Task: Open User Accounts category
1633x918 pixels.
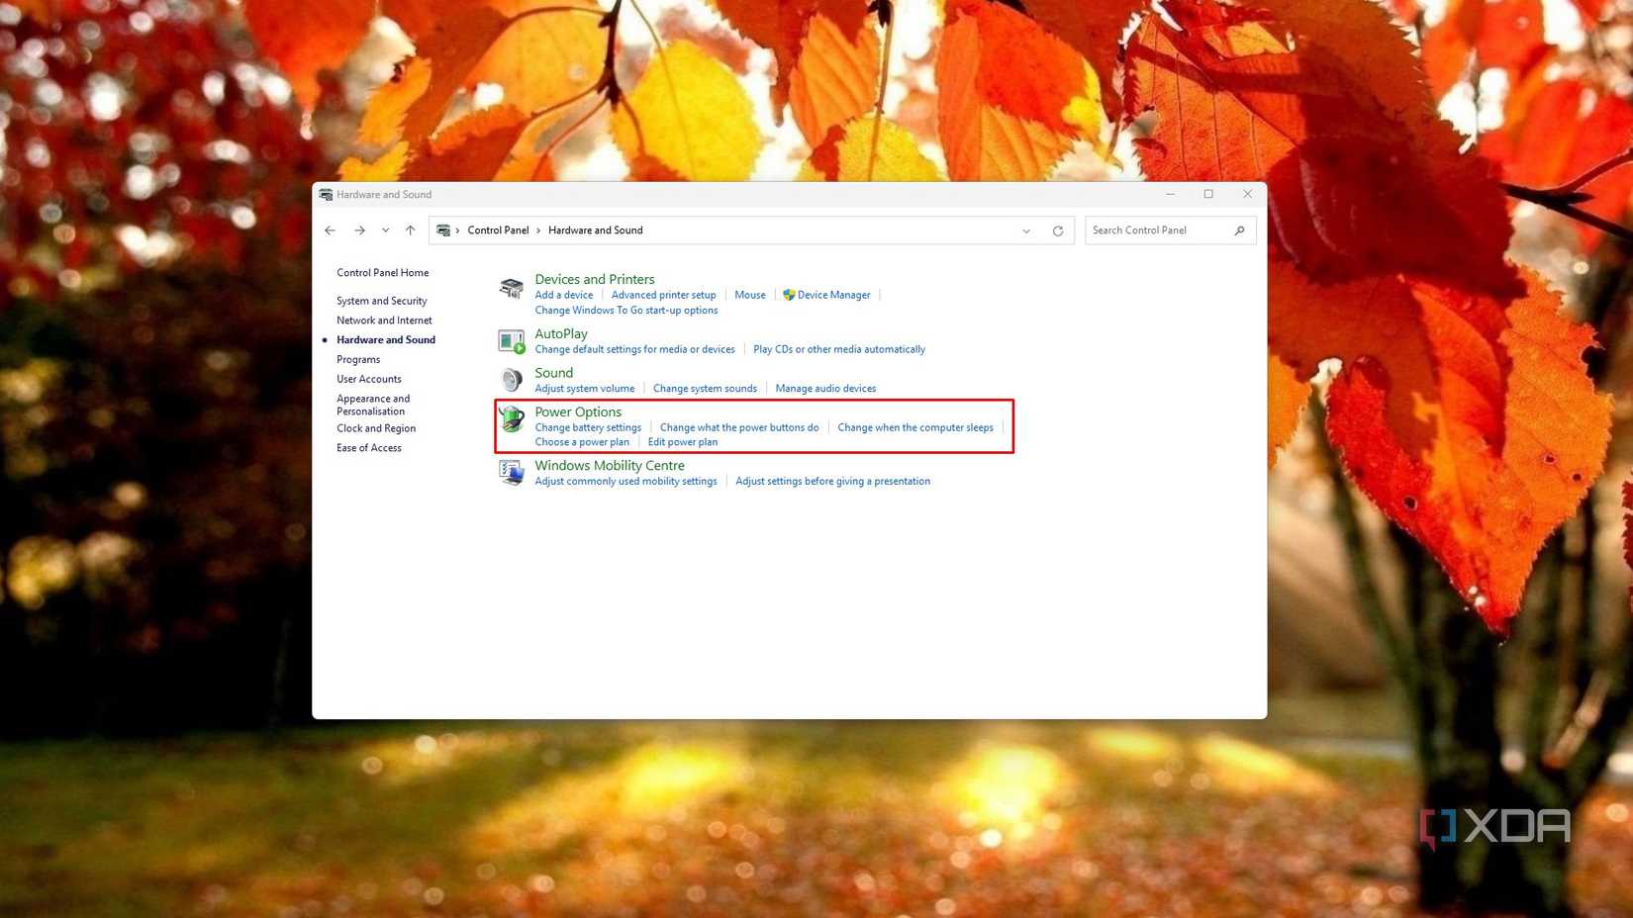Action: tap(368, 379)
